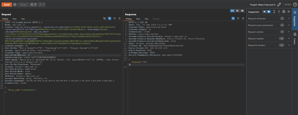Toggle hidden-items eye icon in the Request pane
This screenshot has width=298, height=115.
pos(105,18)
